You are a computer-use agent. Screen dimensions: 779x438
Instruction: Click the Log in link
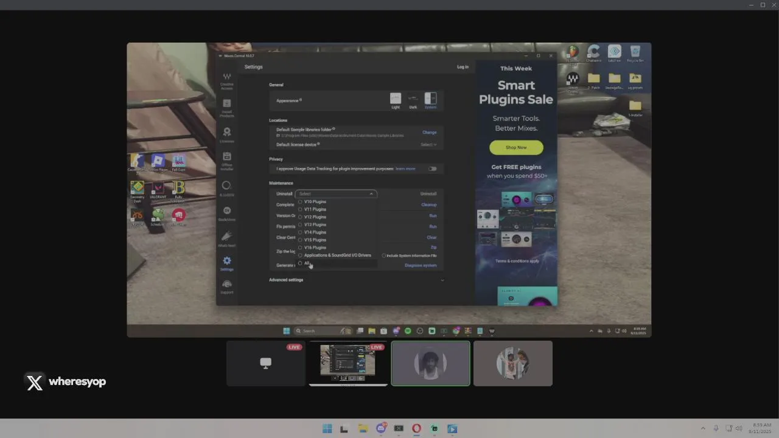coord(463,67)
